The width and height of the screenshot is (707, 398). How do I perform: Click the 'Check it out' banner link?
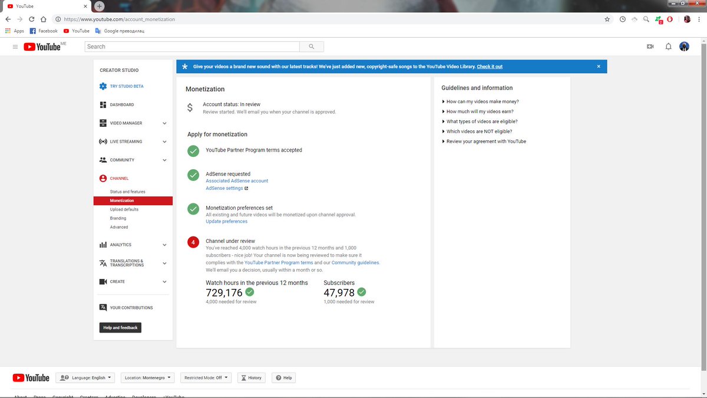coord(490,67)
